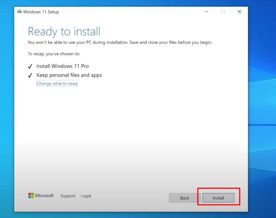The width and height of the screenshot is (276, 218).
Task: Click the Ready to install heading
Action: [64, 31]
